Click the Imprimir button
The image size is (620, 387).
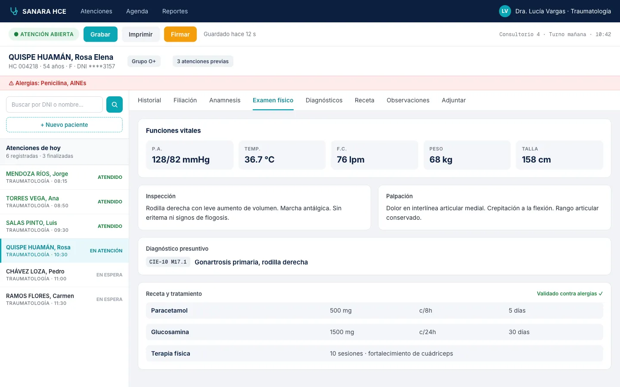(x=141, y=34)
